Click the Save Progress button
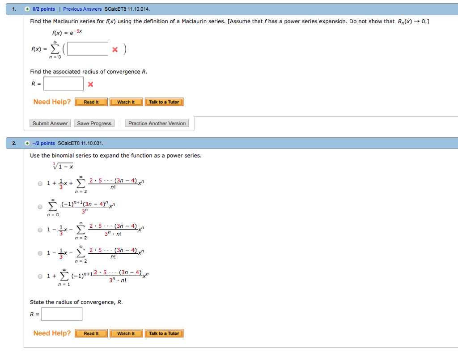458x358 pixels. point(94,123)
